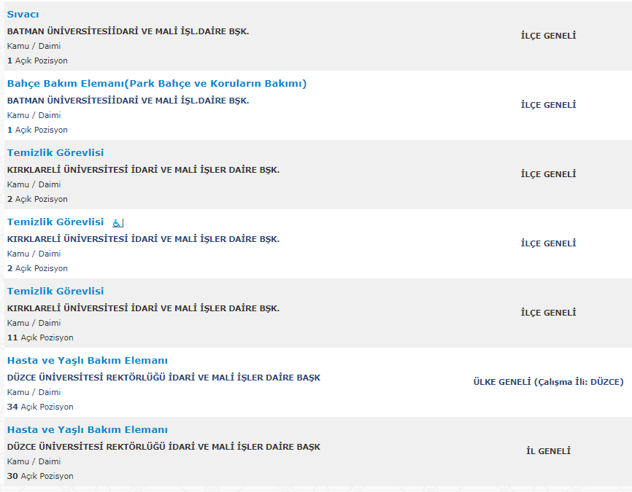Open Hasta ve Yaşlı Bakım Elemanı with 30 positions
The image size is (632, 492).
[x=88, y=429]
